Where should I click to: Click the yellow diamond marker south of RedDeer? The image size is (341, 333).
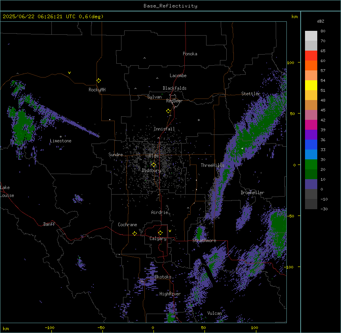coord(168,111)
